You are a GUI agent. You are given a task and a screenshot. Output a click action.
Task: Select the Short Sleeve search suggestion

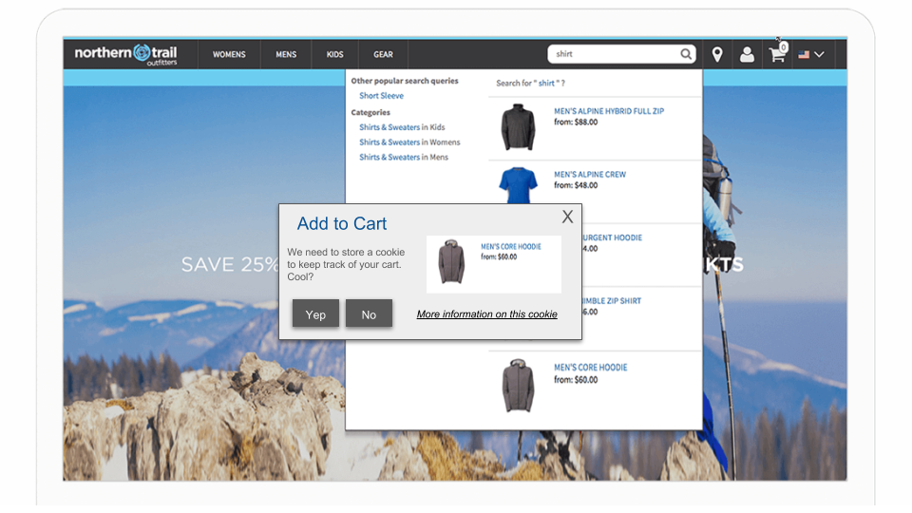coord(381,96)
